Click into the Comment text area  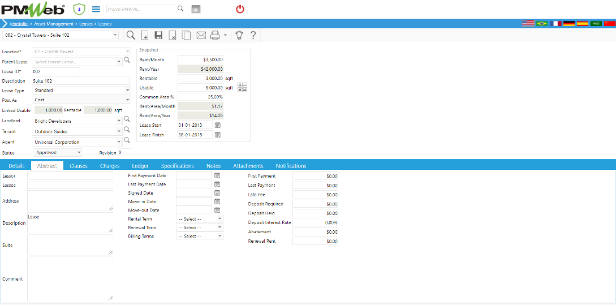click(x=70, y=278)
